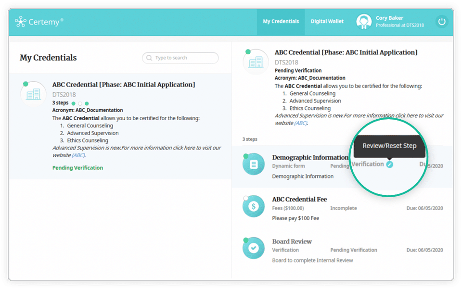Click Board Review's Pending Verification status
This screenshot has width=462, height=289.
coord(354,250)
